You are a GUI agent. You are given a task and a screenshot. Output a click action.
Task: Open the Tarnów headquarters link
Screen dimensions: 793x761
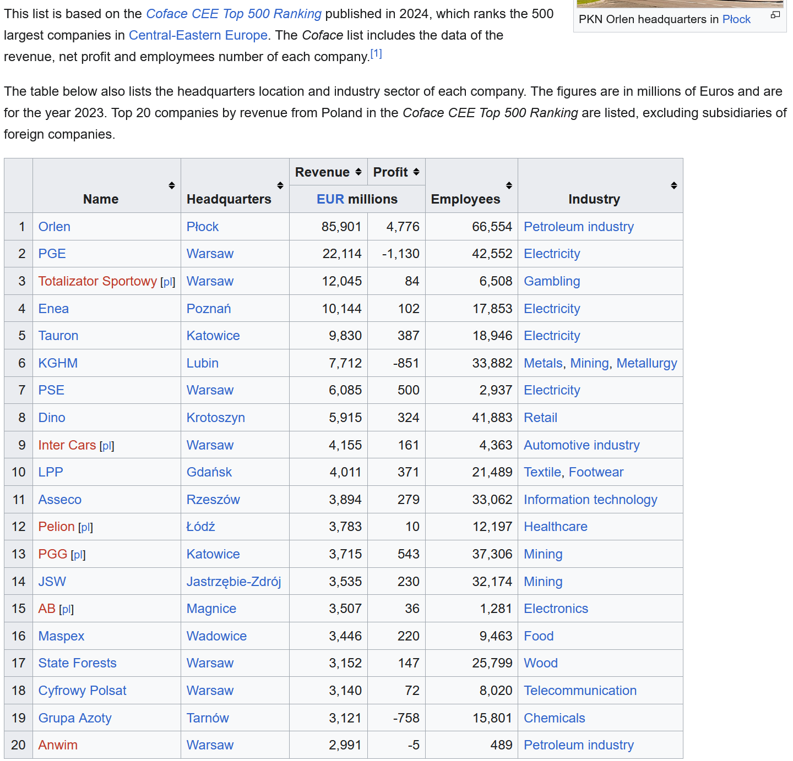[208, 718]
